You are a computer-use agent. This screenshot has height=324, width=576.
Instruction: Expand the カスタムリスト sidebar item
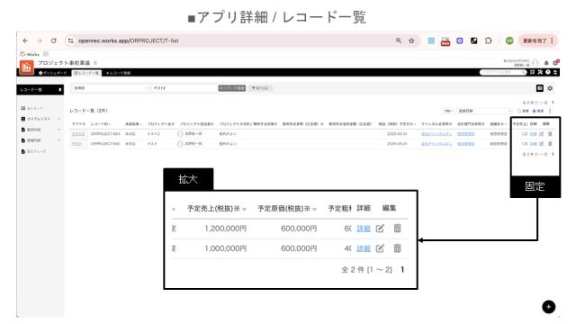(x=40, y=119)
